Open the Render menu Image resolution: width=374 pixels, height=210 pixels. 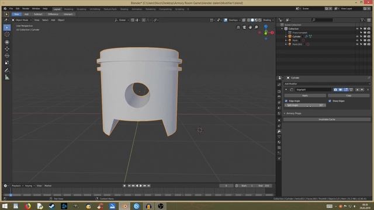pos(26,9)
